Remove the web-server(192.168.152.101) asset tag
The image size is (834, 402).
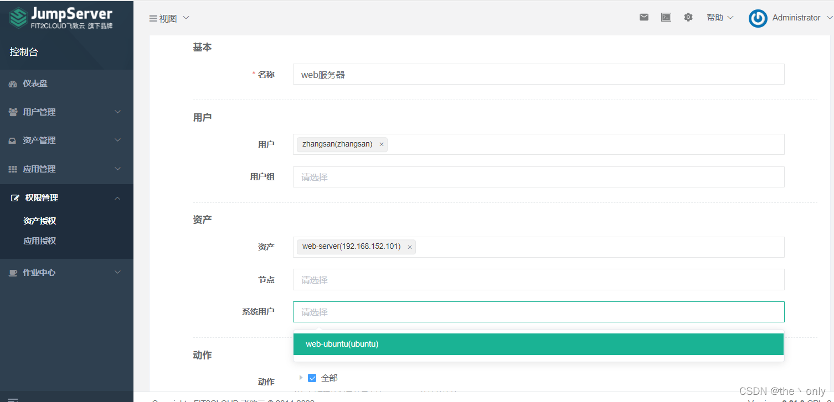pos(410,247)
